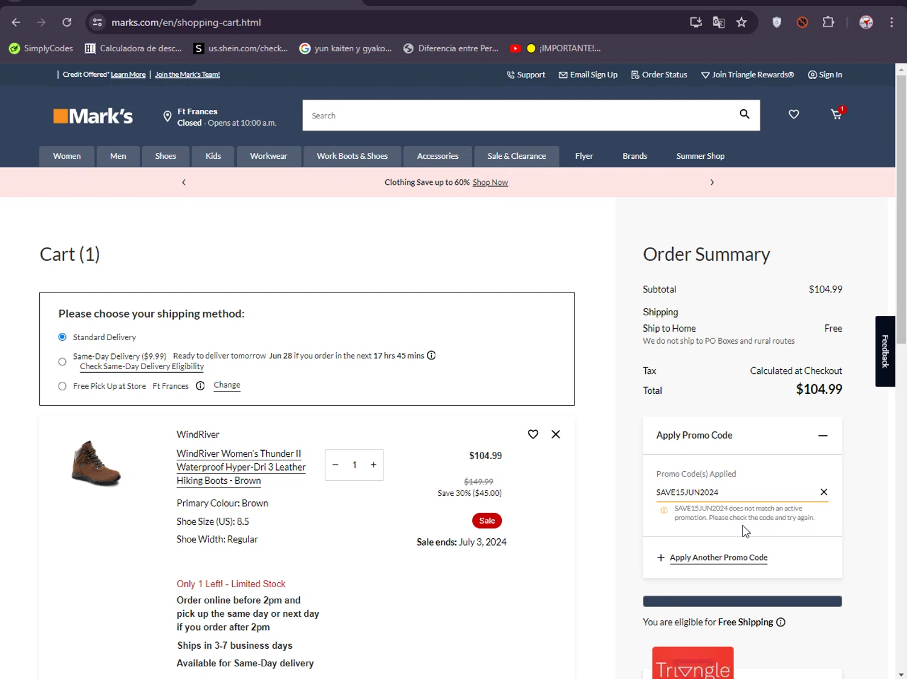Decrease quantity with minus button
Viewport: 907px width, 679px height.
(x=336, y=465)
